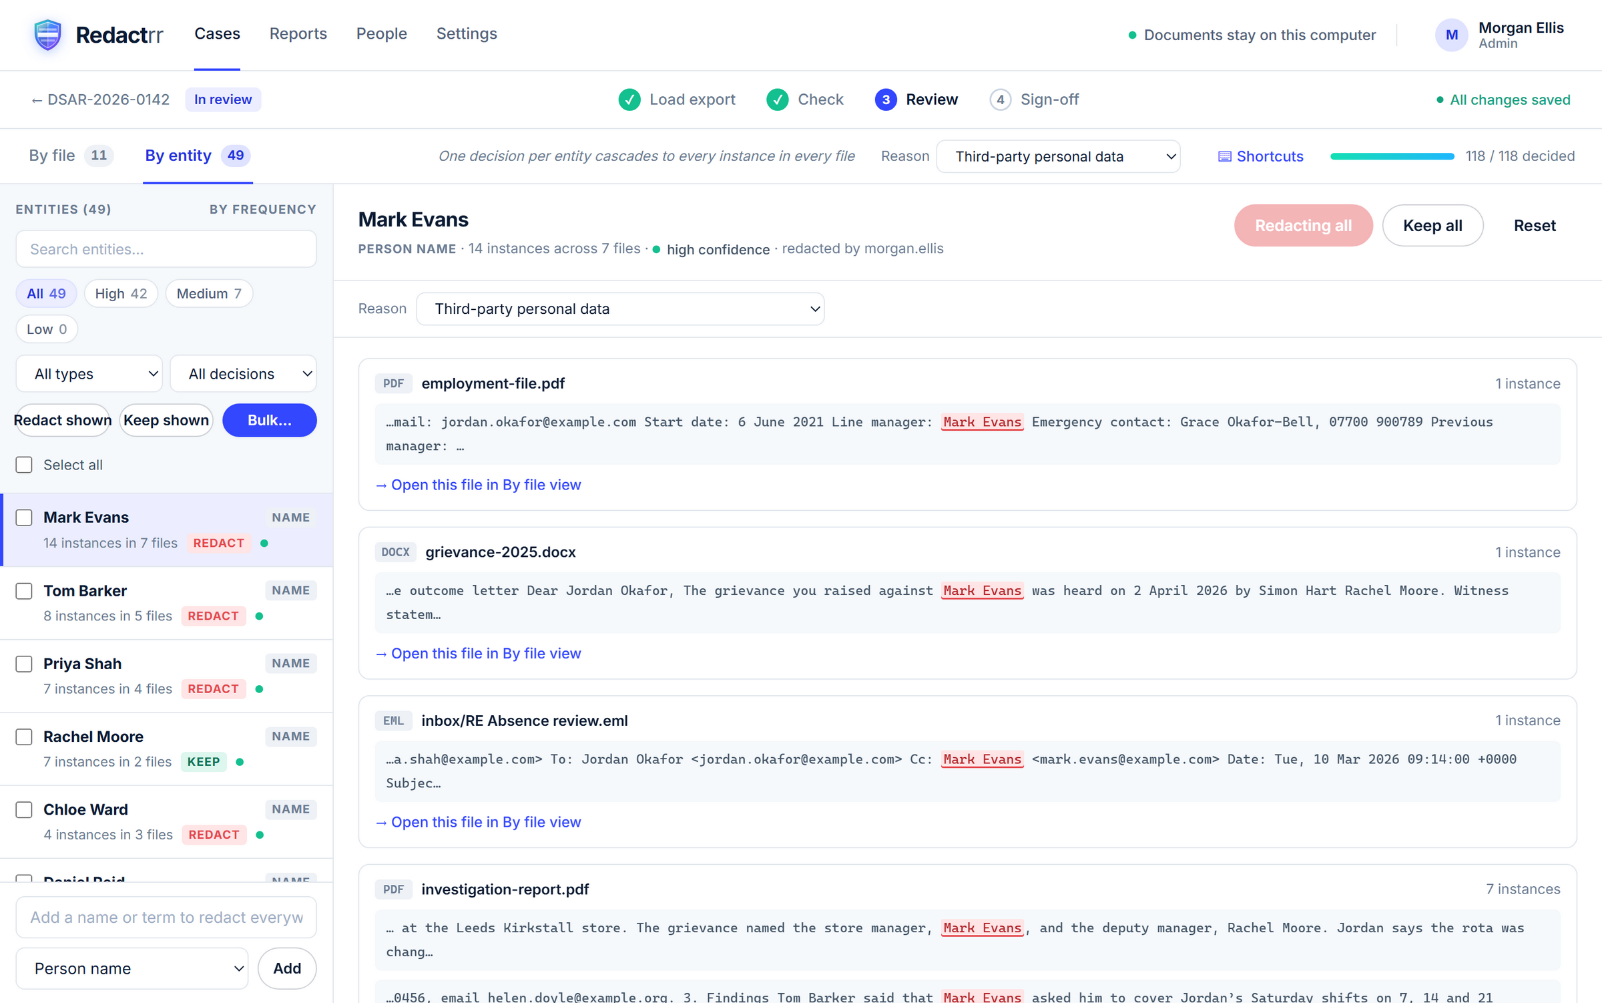
Task: Click the Redactrr shield logo
Action: 47,35
